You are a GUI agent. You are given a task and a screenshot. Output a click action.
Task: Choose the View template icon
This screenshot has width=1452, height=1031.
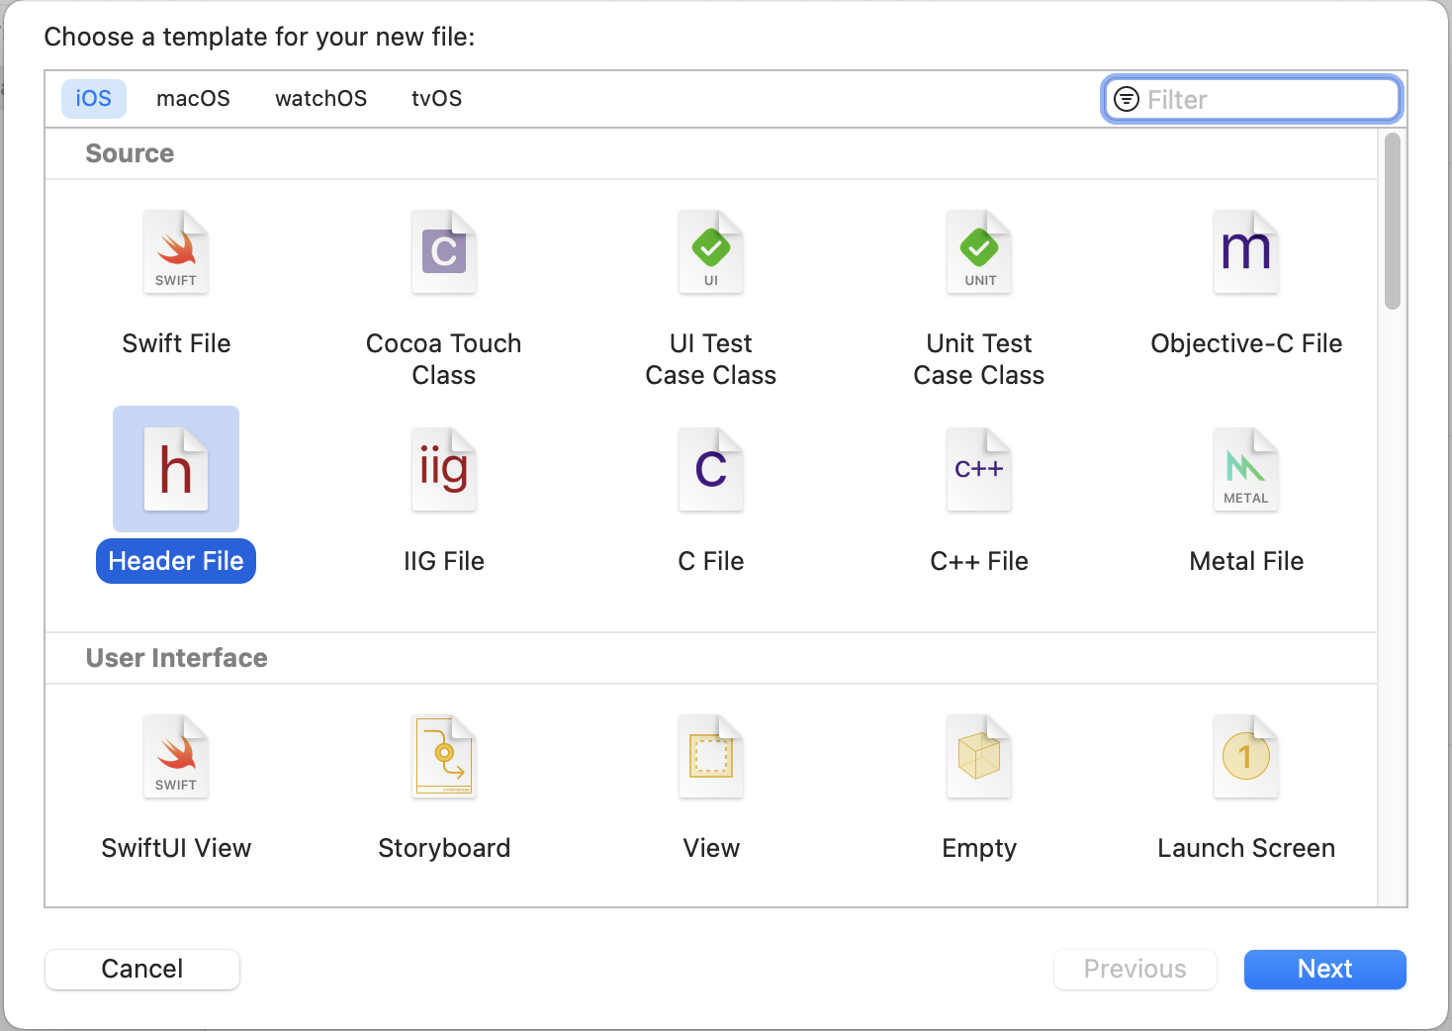711,757
